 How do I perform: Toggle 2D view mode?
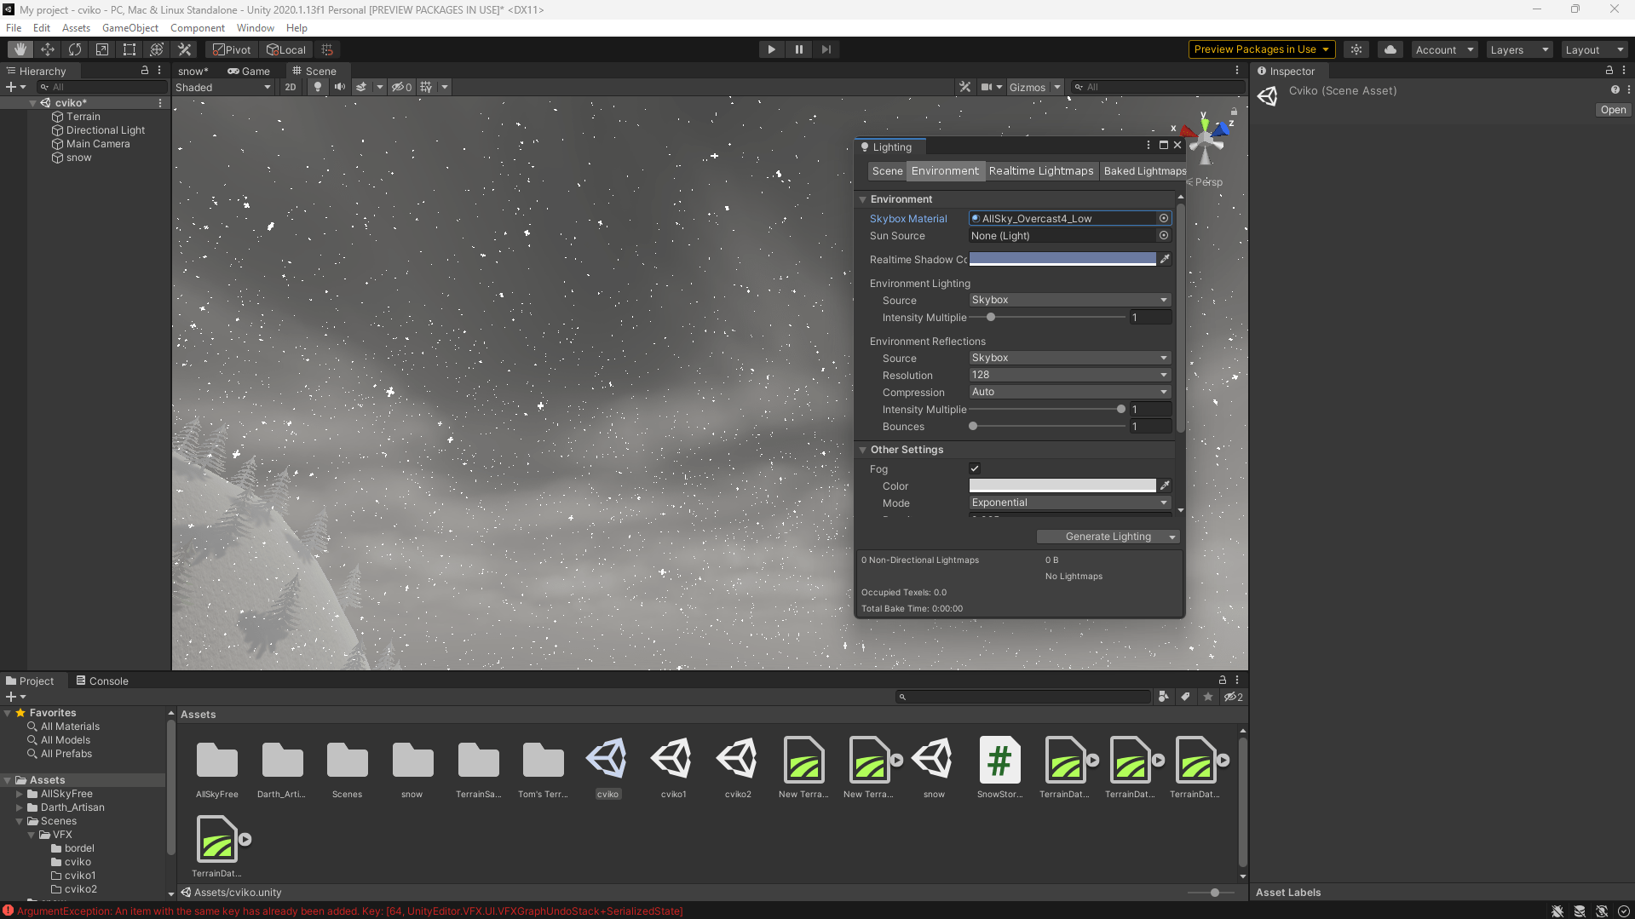click(291, 87)
